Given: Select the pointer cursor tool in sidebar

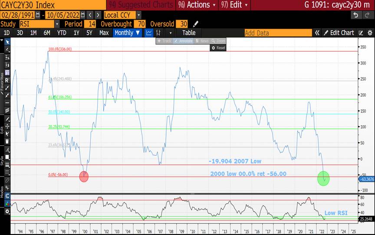Looking at the screenshot, I should pyautogui.click(x=7, y=42).
